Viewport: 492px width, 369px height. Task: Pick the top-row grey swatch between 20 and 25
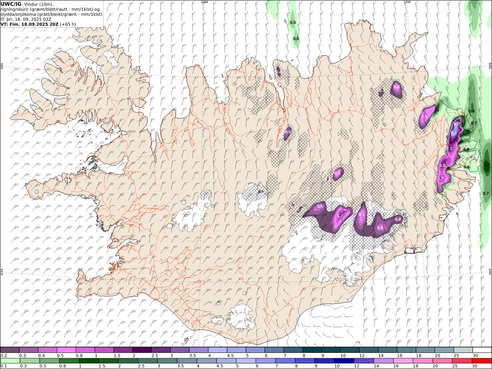coord(444,350)
